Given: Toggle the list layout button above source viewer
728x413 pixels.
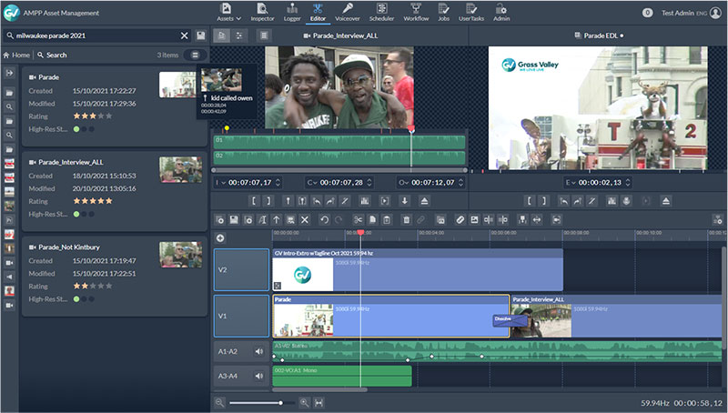Looking at the screenshot, I should click(264, 35).
